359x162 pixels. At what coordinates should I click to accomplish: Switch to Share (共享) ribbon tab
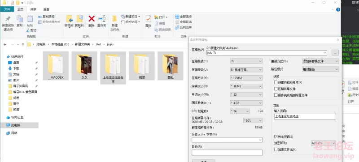pos(33,9)
